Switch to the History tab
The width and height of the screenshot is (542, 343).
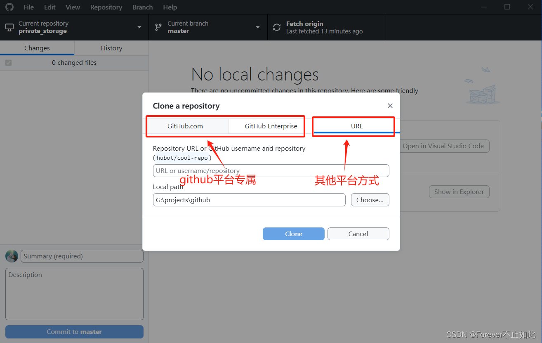click(111, 48)
